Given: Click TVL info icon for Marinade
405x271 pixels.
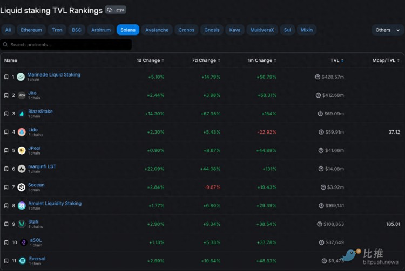Looking at the screenshot, I should point(318,77).
